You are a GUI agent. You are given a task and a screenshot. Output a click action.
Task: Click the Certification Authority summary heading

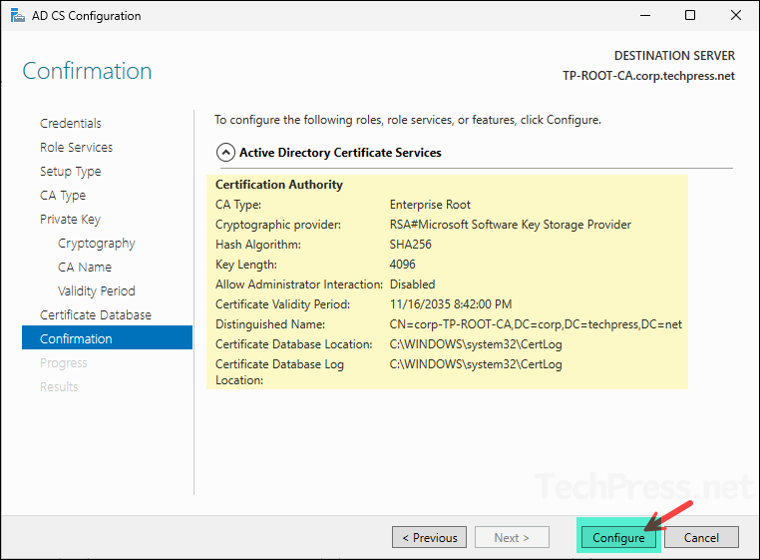pos(279,185)
